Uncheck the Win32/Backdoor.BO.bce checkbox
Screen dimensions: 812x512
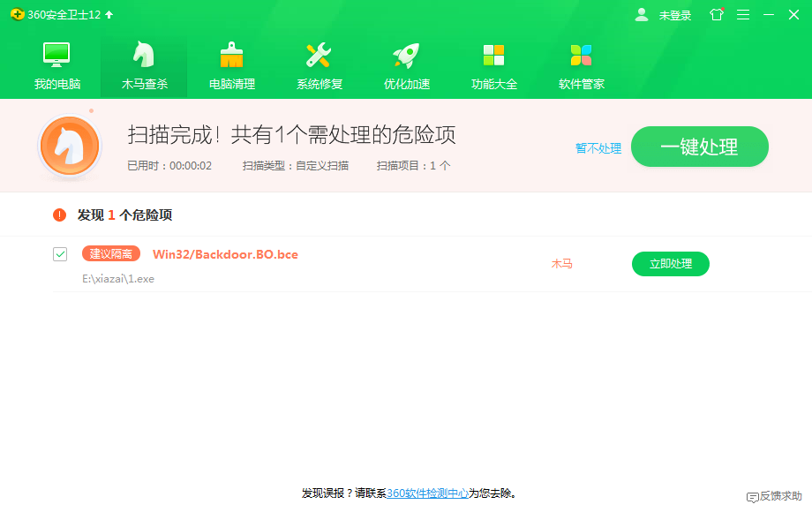tap(60, 254)
